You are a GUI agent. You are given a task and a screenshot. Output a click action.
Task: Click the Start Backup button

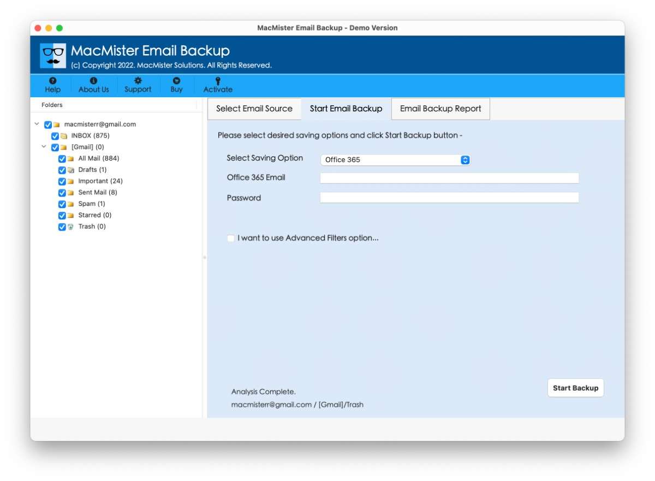pyautogui.click(x=576, y=388)
